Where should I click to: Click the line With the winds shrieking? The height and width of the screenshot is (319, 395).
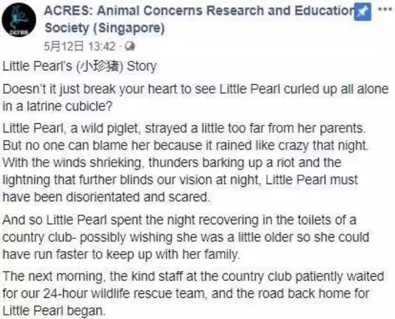pos(172,163)
